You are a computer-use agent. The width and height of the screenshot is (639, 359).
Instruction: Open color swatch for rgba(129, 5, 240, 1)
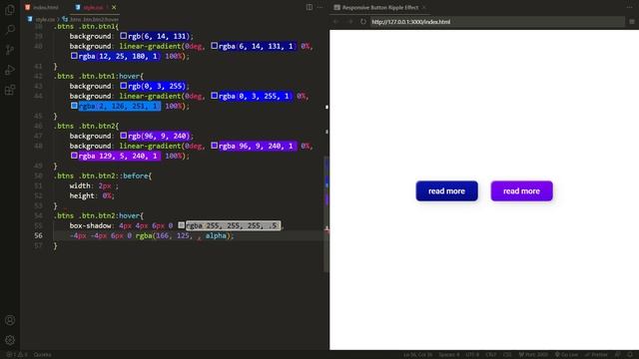click(74, 156)
